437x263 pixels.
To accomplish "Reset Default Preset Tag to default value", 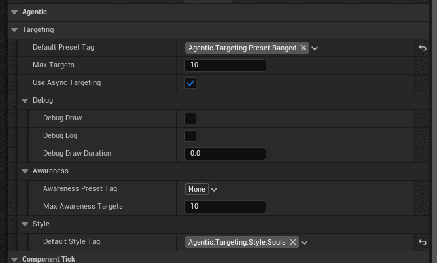I will pos(423,48).
